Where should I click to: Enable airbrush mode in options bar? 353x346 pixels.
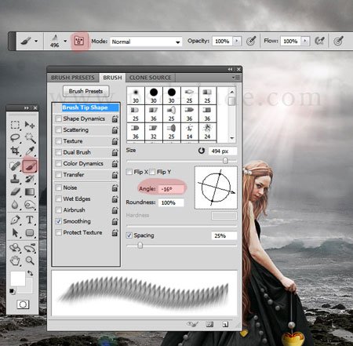319,41
